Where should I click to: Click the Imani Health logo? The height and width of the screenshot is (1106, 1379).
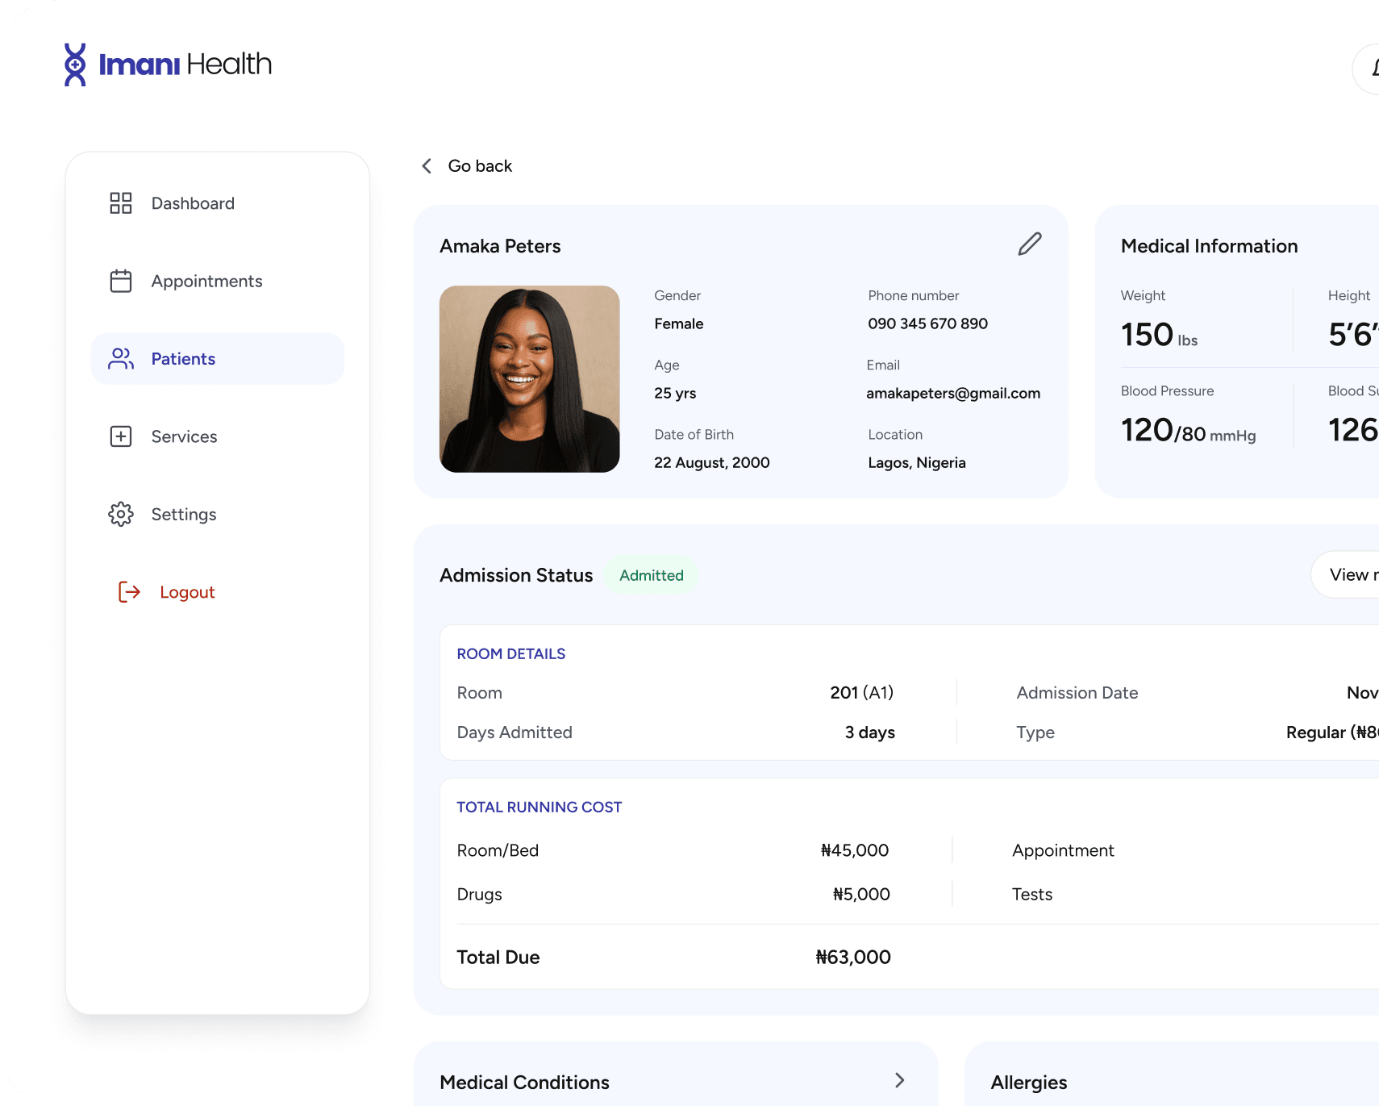pyautogui.click(x=167, y=64)
